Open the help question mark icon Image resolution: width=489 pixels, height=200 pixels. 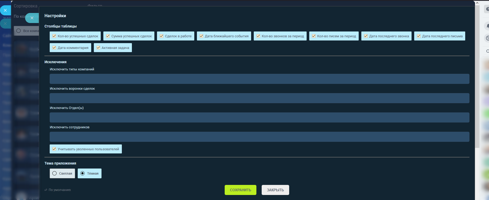point(487,9)
